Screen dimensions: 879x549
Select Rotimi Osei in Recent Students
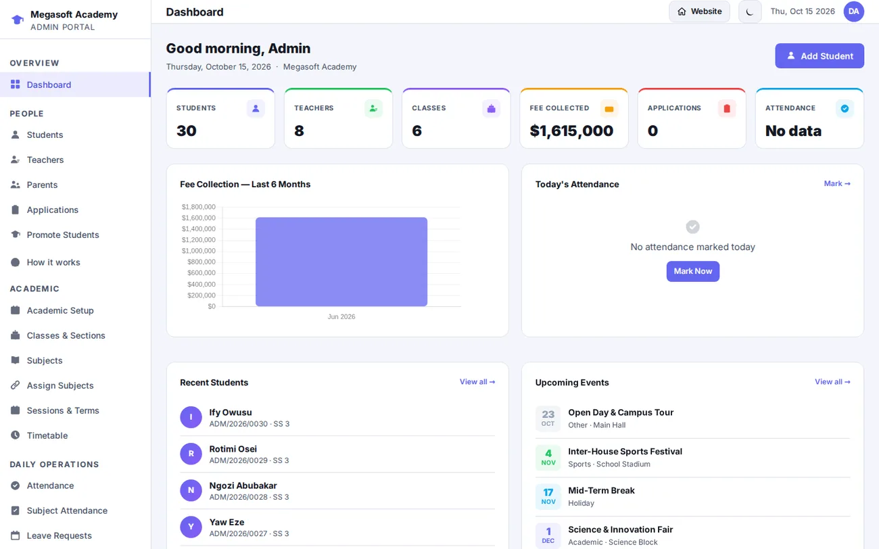[x=337, y=454]
